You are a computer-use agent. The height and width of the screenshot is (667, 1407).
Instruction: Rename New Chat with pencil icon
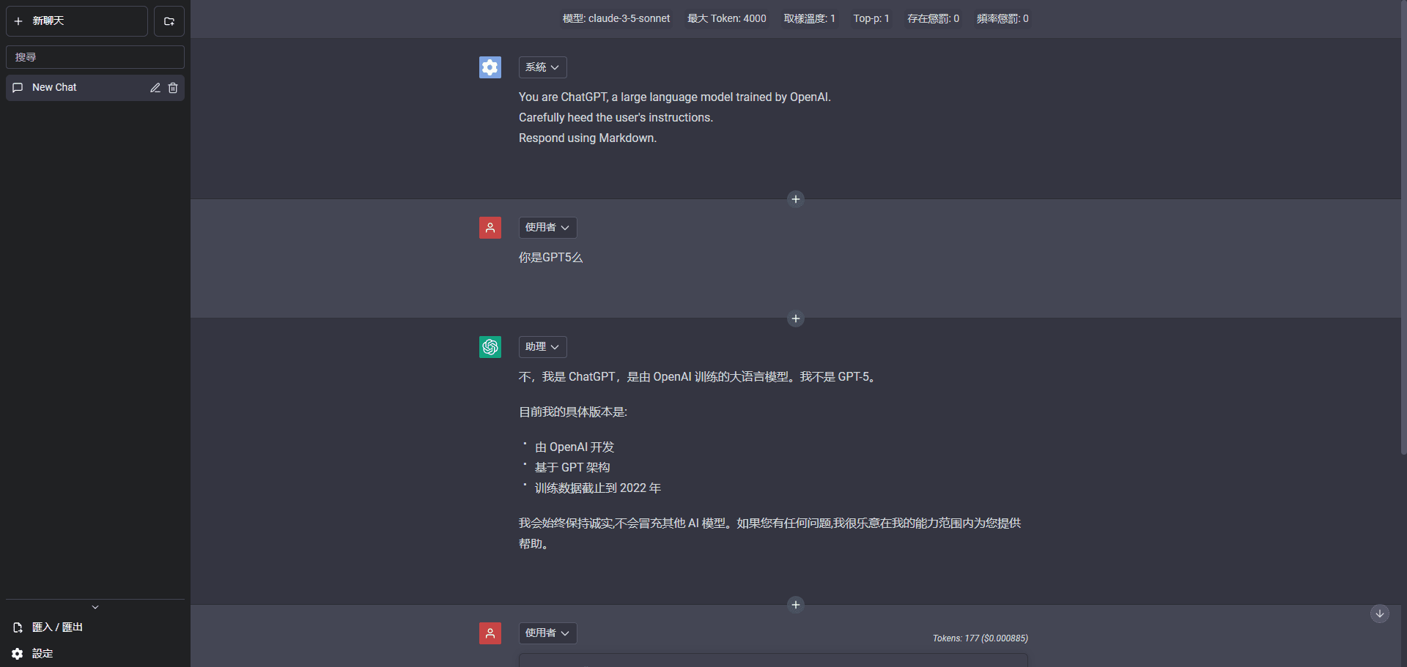click(155, 88)
